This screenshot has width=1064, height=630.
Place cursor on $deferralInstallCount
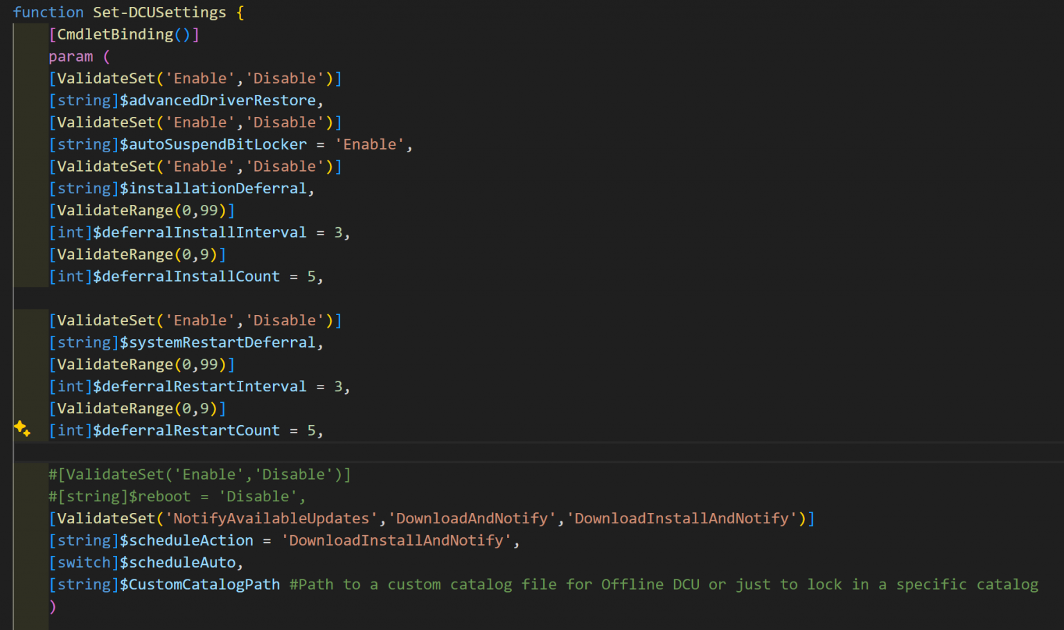click(x=186, y=277)
